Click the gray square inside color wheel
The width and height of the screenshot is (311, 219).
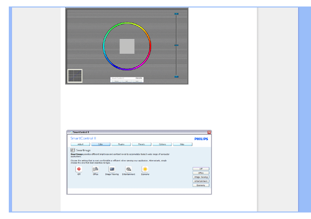click(127, 46)
